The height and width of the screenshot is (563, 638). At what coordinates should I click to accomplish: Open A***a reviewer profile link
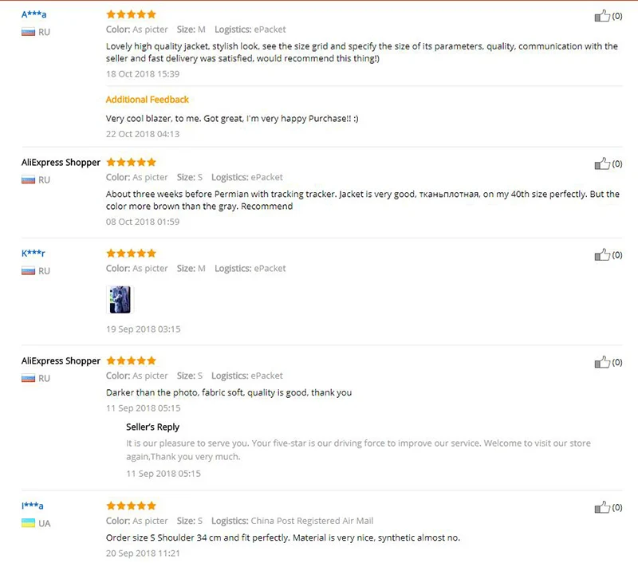click(33, 14)
